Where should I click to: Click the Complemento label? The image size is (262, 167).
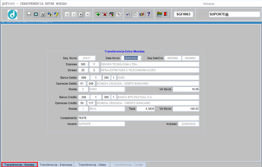pyautogui.click(x=69, y=118)
